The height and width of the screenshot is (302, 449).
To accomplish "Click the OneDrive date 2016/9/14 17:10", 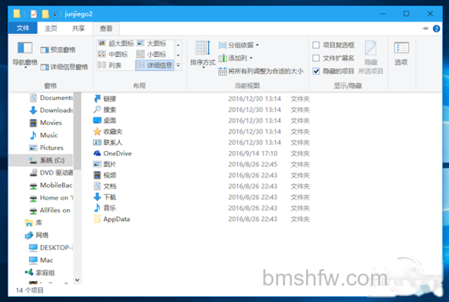I will [x=253, y=153].
